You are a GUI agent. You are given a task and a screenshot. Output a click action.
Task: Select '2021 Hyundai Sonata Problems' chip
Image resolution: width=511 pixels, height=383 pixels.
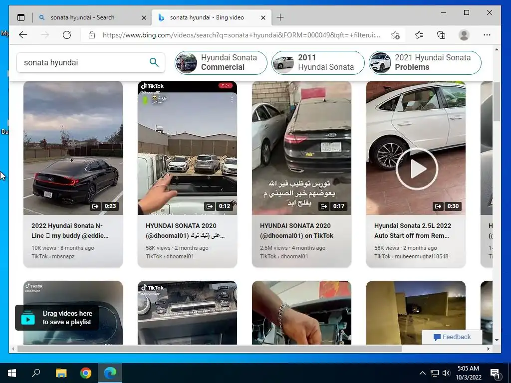(x=425, y=62)
